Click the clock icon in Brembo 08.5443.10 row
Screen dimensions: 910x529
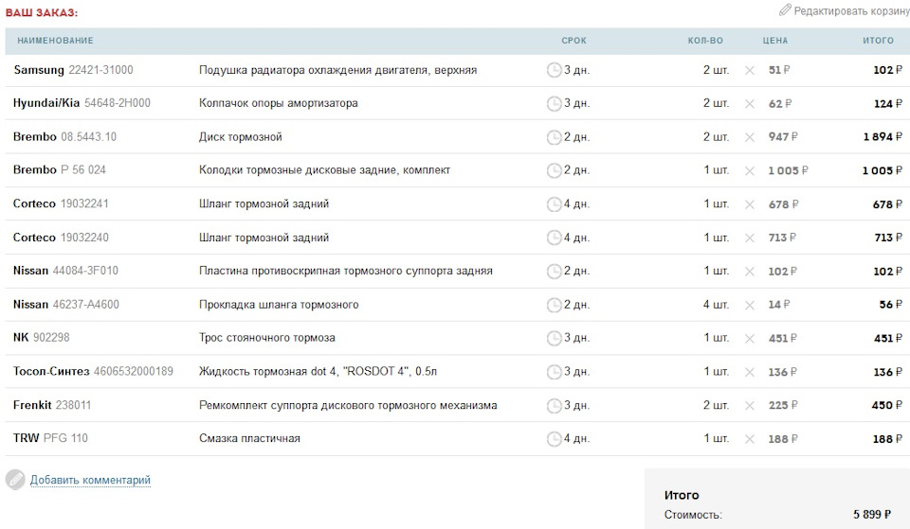click(555, 137)
